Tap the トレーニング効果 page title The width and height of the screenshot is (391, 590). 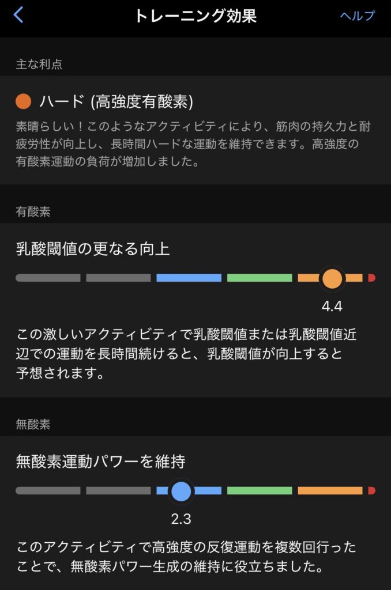click(195, 16)
